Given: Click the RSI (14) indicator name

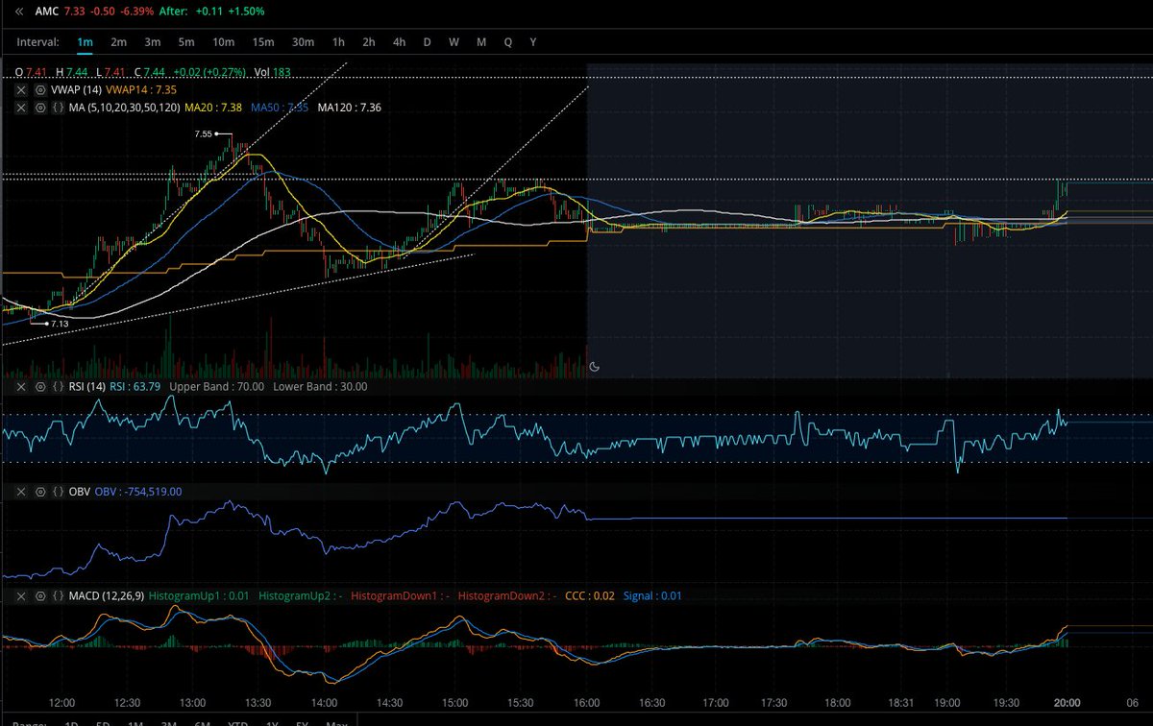Looking at the screenshot, I should coord(86,386).
